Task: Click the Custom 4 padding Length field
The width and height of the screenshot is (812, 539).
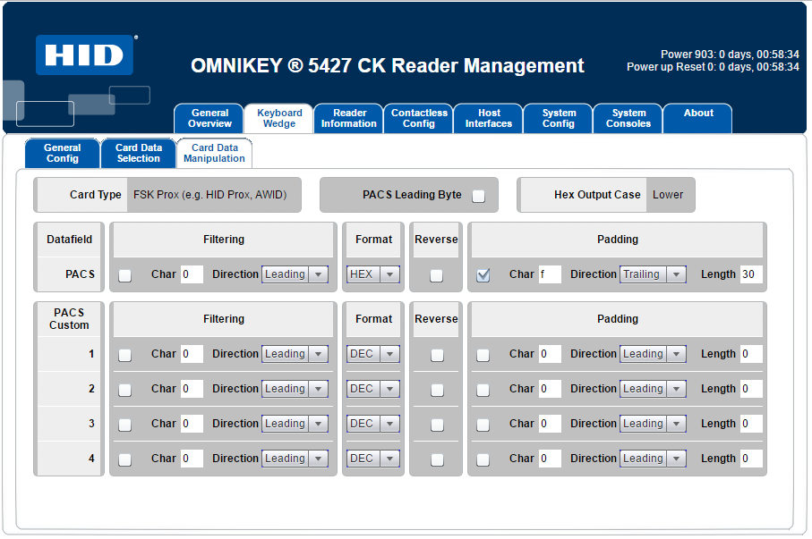Action: pyautogui.click(x=751, y=459)
